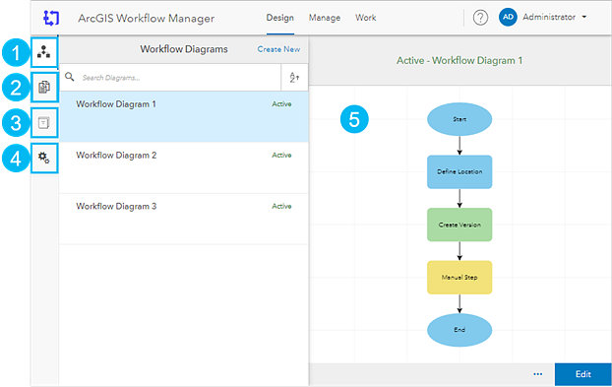
Task: Select Workflow Diagram 3 in list
Action: coord(184,219)
